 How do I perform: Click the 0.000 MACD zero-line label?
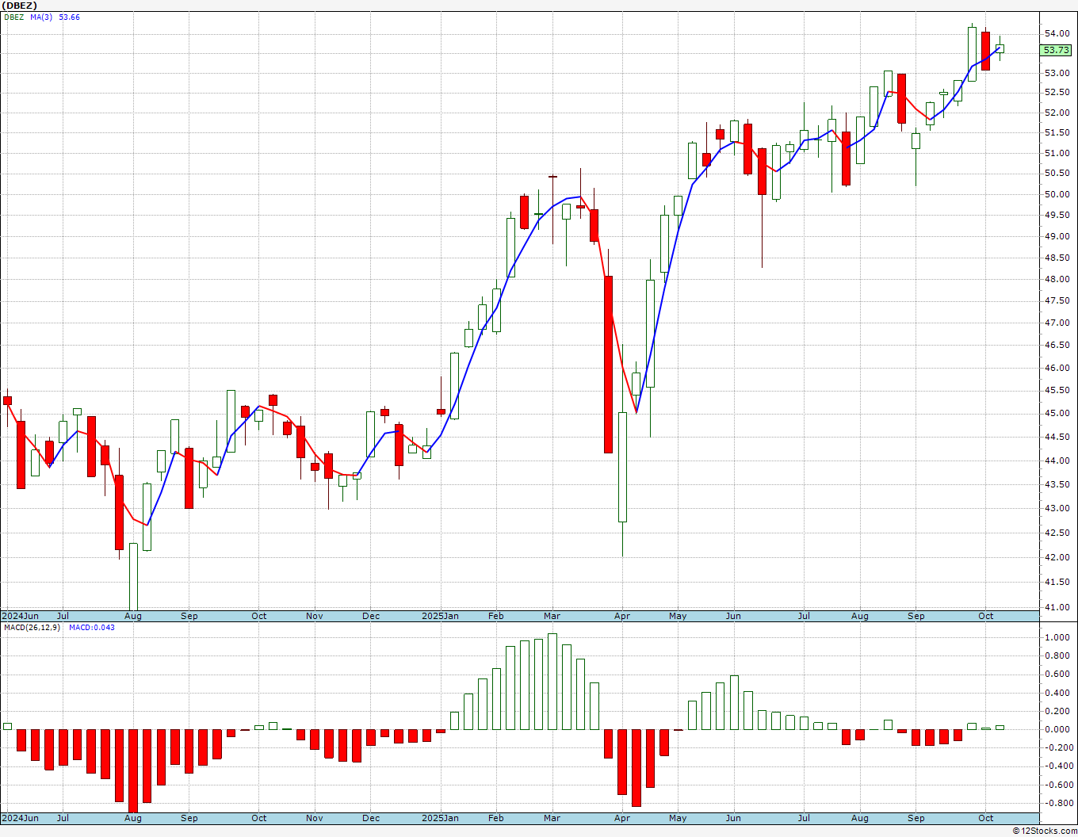[1057, 729]
